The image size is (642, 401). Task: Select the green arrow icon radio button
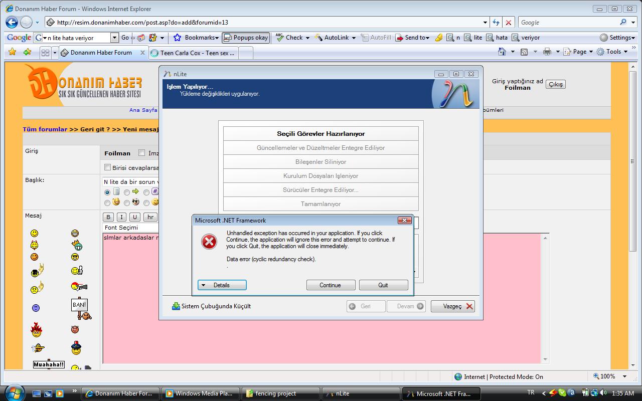tap(127, 192)
